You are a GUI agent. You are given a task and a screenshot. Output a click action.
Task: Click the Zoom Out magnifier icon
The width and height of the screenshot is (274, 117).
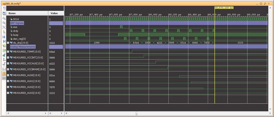click(x=4, y=23)
